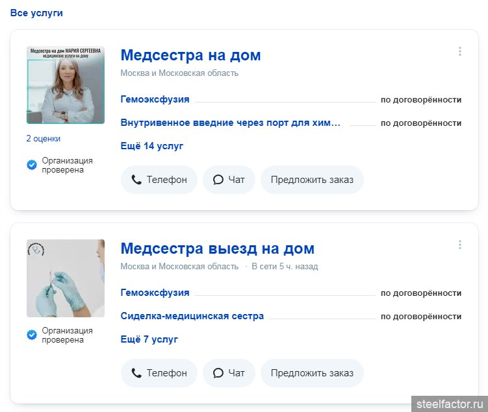Screen dimensions: 488x412
Task: View 2 оценки ratings link
Action: click(44, 139)
